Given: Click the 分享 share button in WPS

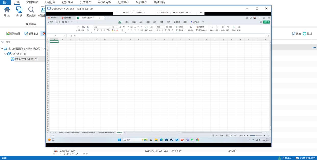Looking at the screenshot, I should click(x=266, y=22).
